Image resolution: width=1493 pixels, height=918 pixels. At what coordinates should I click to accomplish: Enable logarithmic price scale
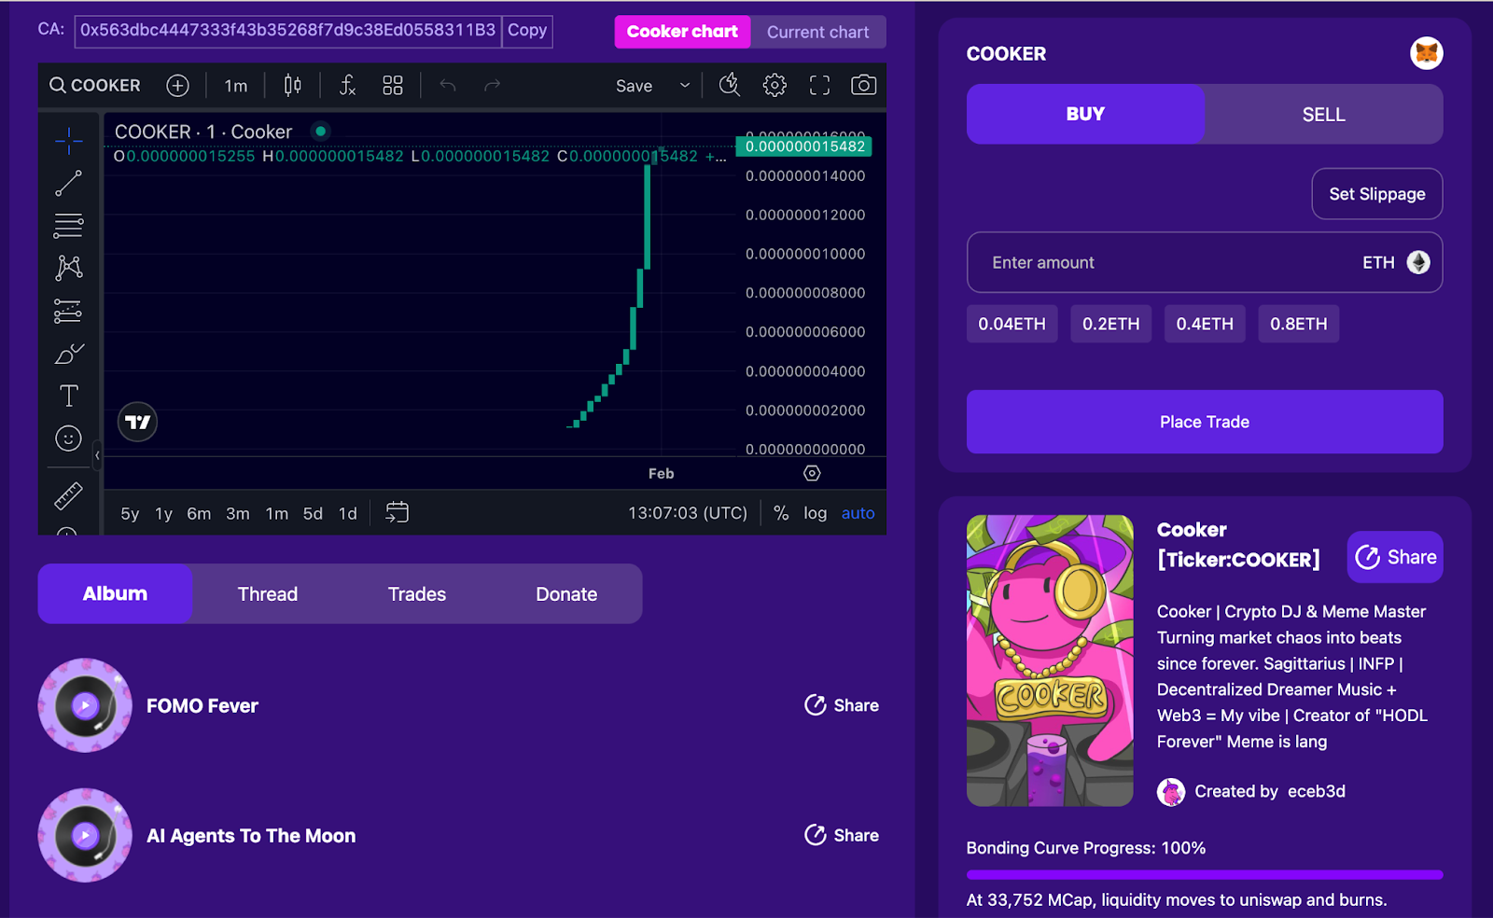point(815,512)
